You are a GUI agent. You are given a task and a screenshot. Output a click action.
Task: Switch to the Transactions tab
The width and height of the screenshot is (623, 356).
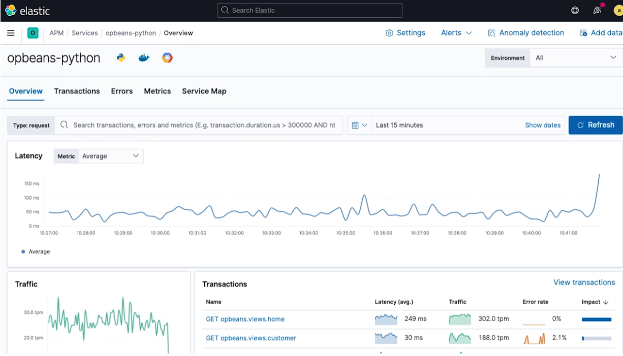point(77,91)
